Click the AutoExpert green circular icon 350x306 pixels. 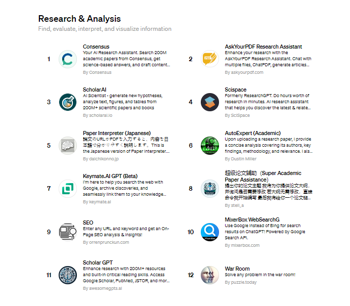[209, 145]
